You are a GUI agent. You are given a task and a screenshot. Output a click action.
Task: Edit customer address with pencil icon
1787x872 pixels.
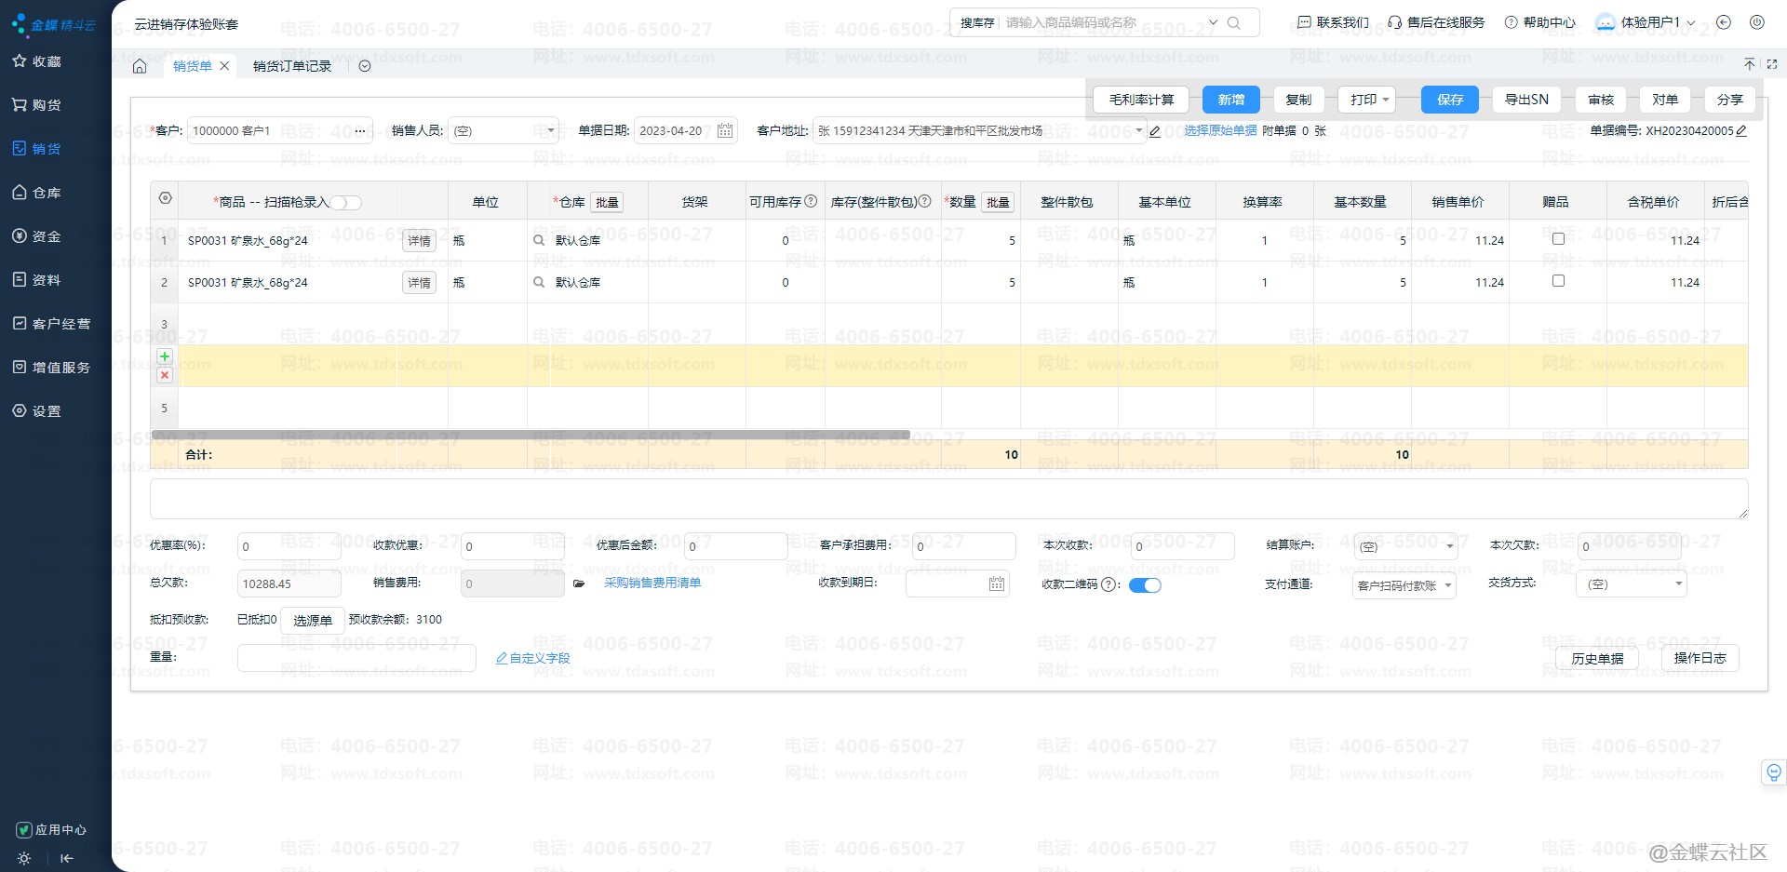1155,131
